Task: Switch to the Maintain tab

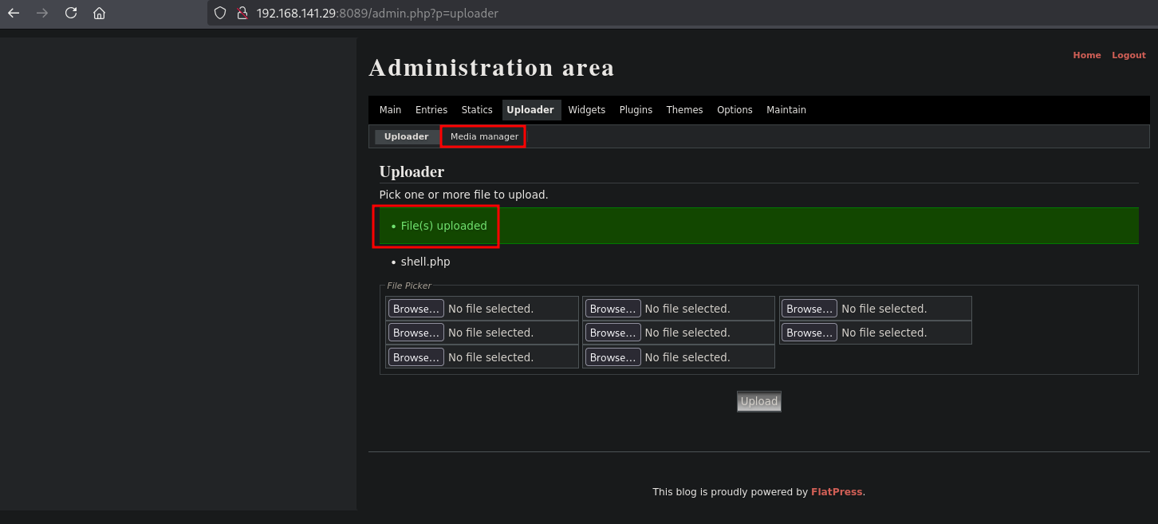Action: pyautogui.click(x=786, y=110)
